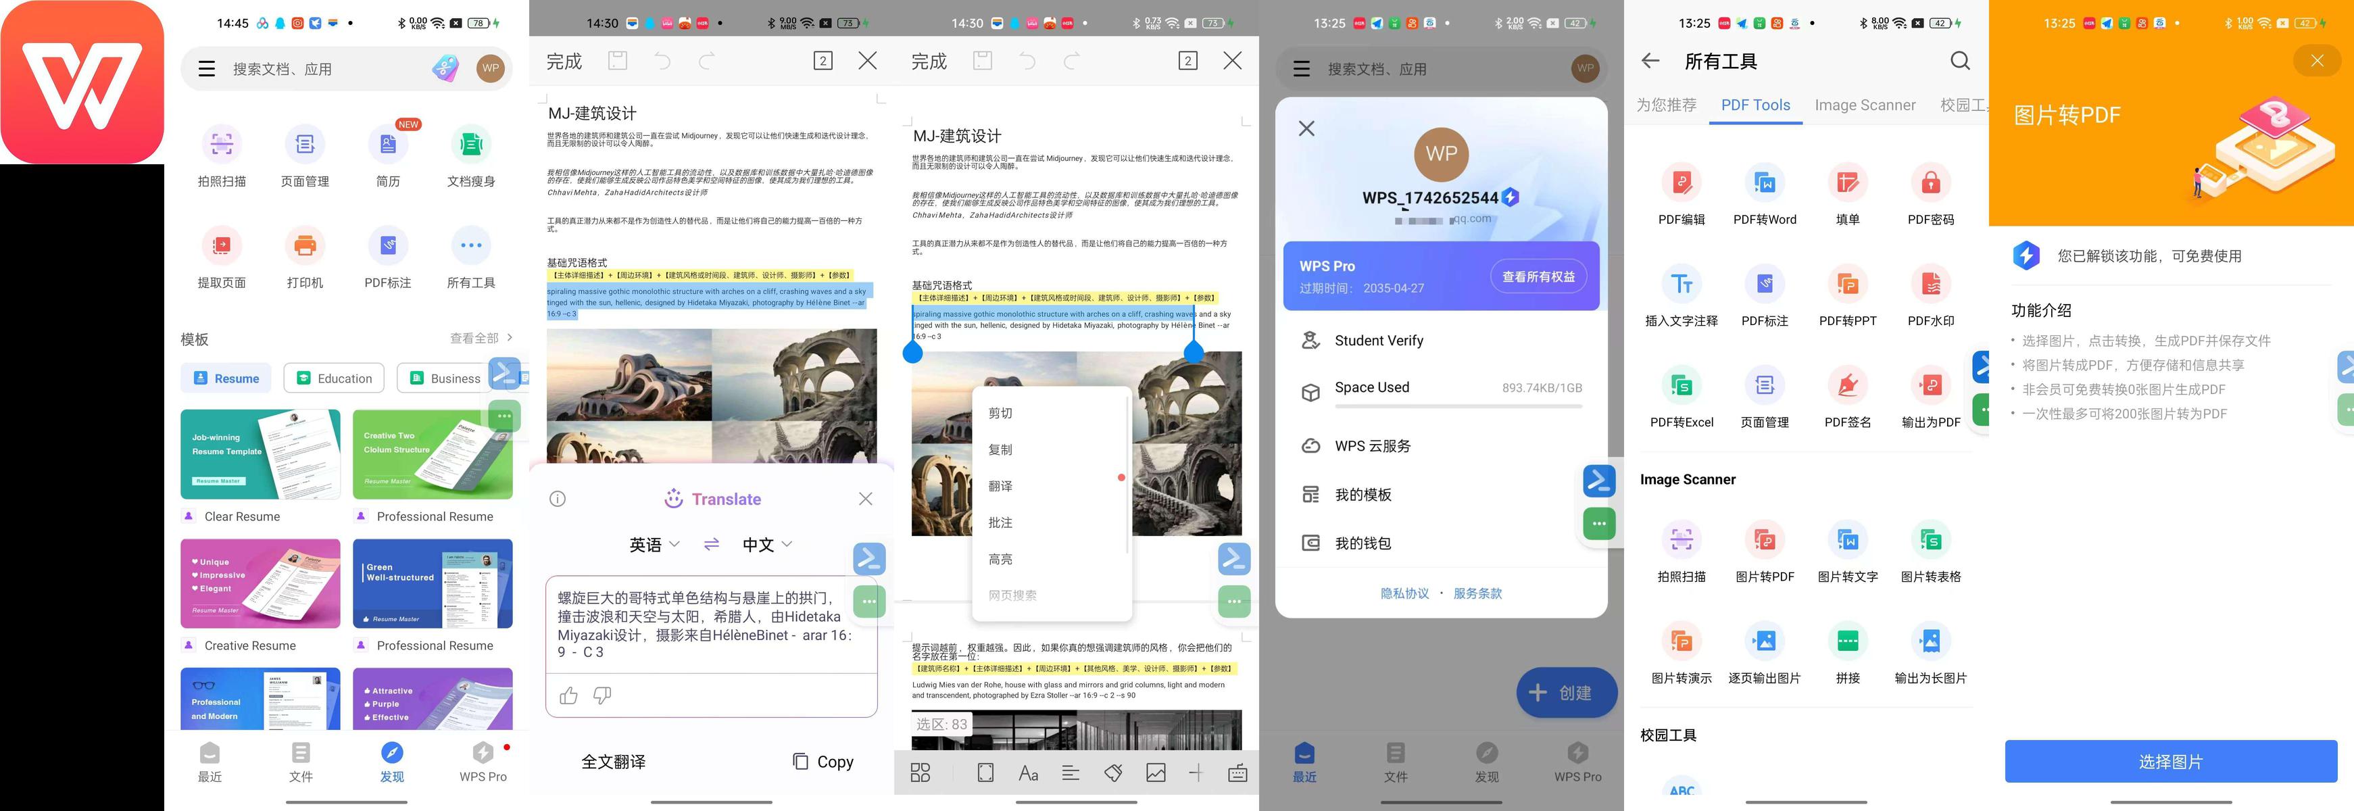This screenshot has height=811, width=2354.
Task: Switch to the 为您推荐 tab
Action: [x=1666, y=105]
